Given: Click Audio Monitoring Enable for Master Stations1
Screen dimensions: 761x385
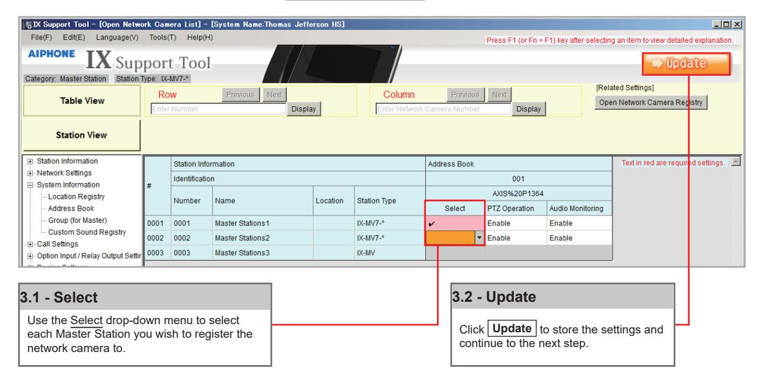Looking at the screenshot, I should (579, 222).
